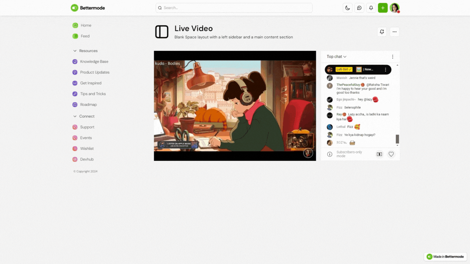Open the user profile avatar menu
Viewport: 470px width, 264px height.
(x=395, y=8)
